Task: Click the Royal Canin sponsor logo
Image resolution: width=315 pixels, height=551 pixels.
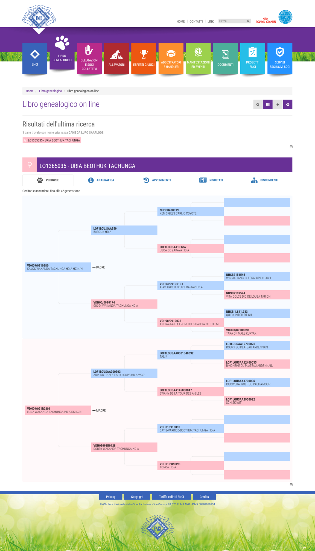Action: click(266, 21)
